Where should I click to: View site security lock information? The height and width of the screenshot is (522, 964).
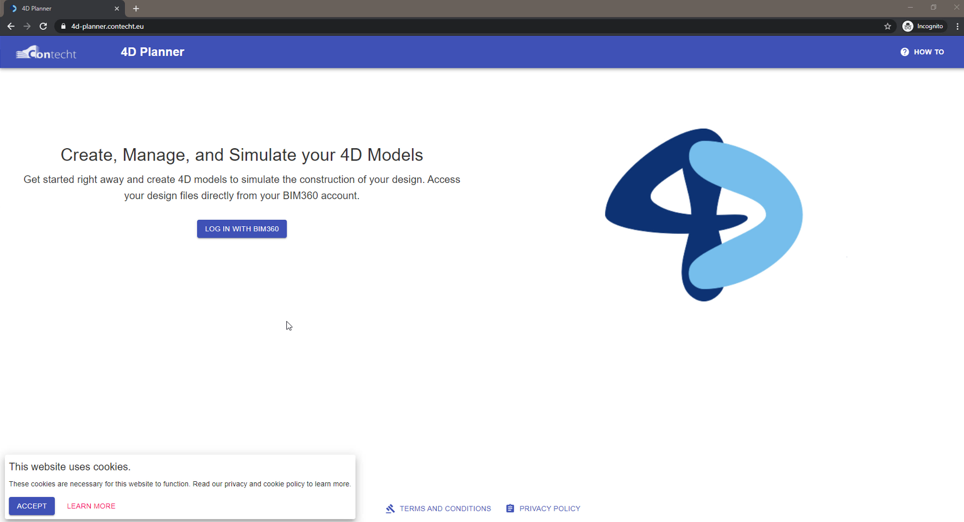(64, 26)
